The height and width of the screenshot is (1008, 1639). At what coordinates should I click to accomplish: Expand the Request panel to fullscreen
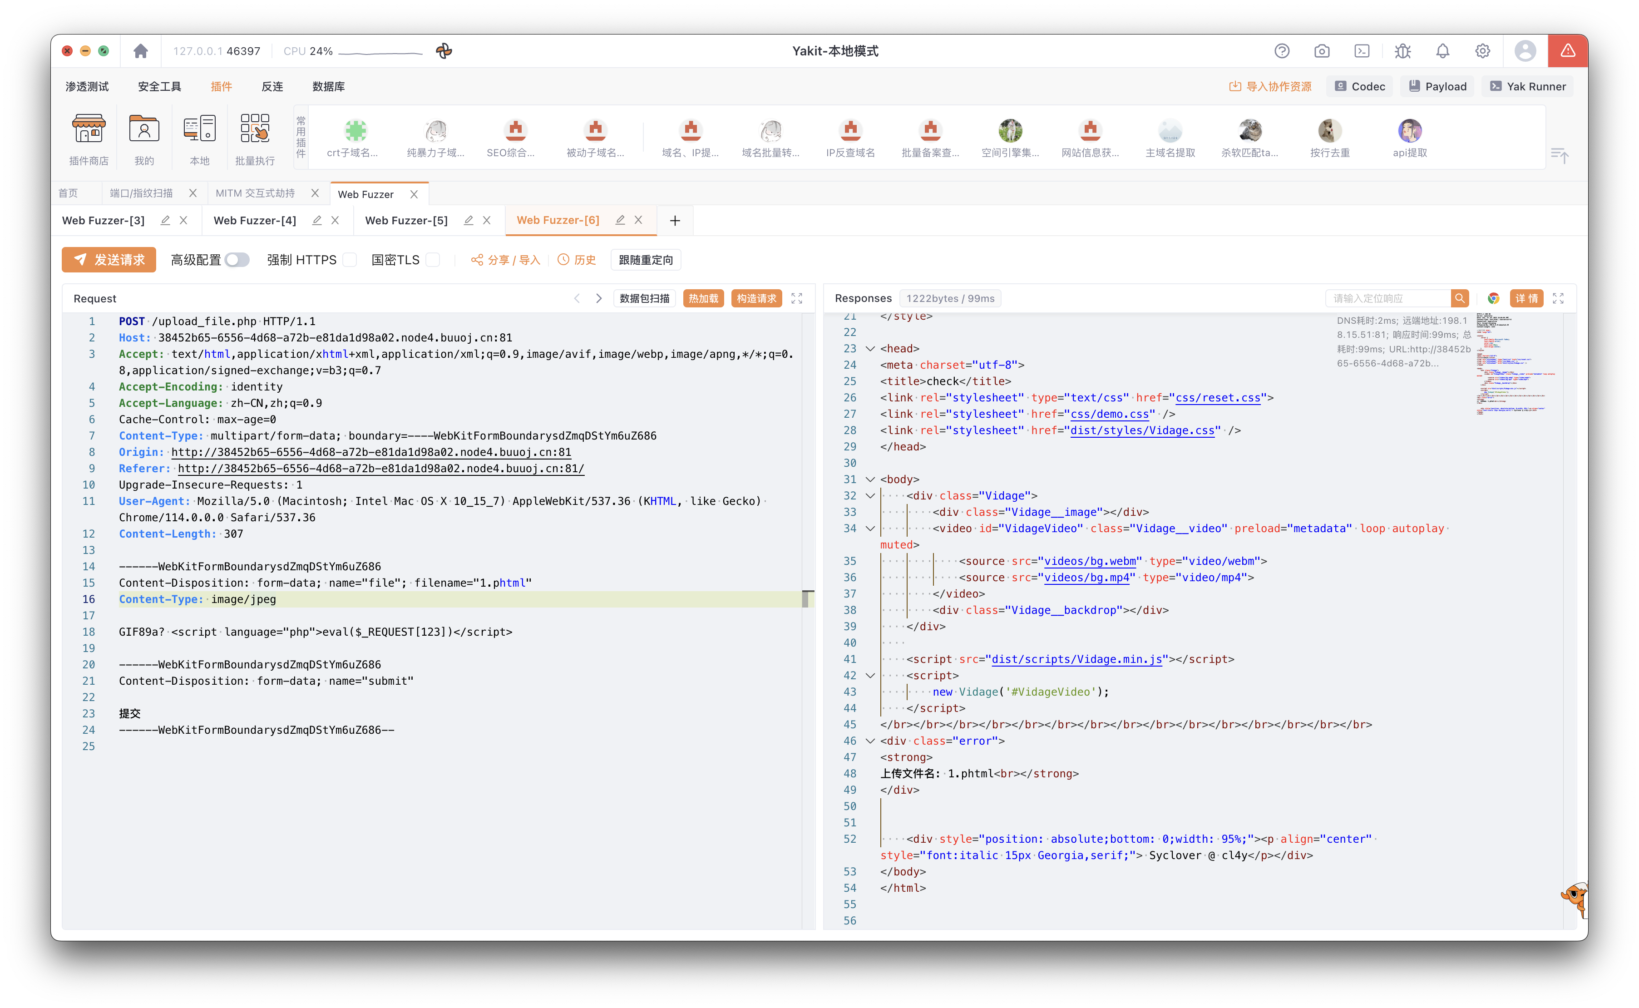(796, 298)
